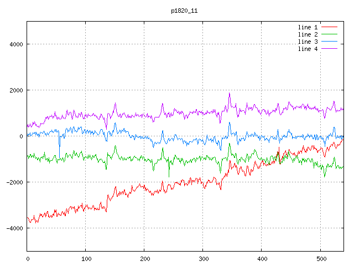Click the 500 label on the x-axis
This screenshot has height=266, width=354.
pos(320,258)
